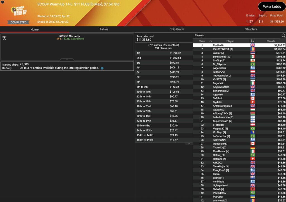Click the flag beside Br_C4pone
The image size is (286, 202).
252,64
